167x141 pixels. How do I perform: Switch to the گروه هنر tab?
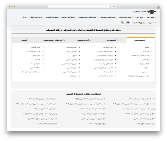(x=25, y=40)
